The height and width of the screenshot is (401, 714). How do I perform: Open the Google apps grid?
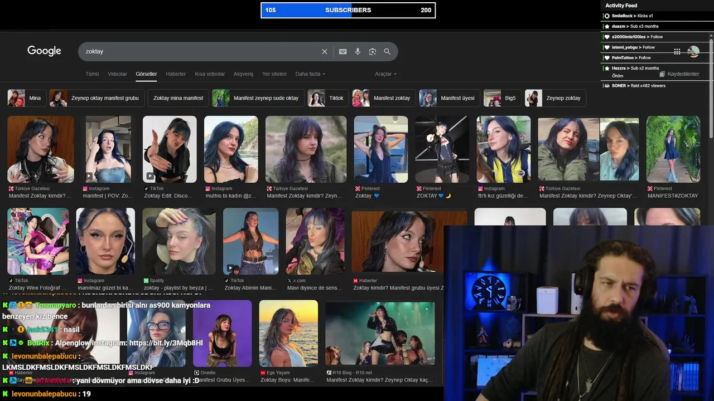677,51
